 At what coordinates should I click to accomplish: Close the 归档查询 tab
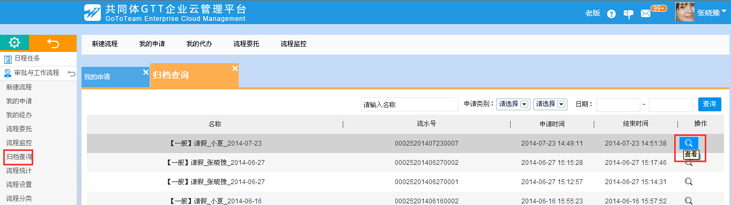[234, 68]
